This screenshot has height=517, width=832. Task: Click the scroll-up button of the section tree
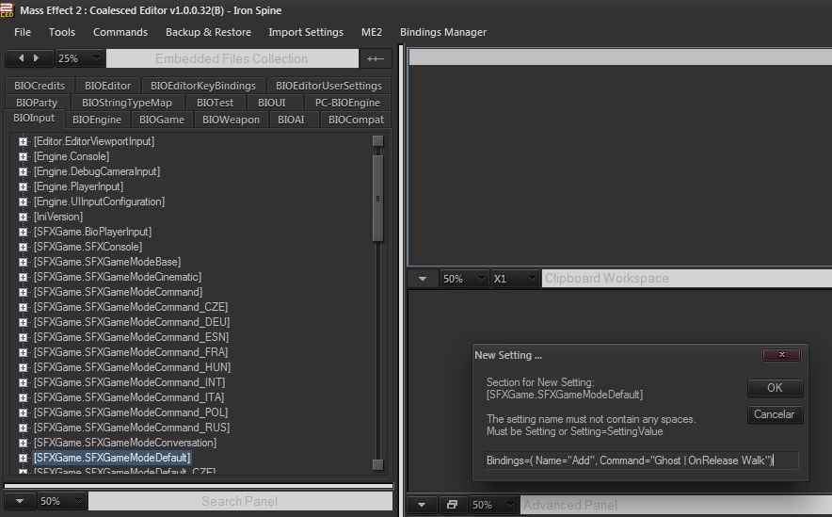click(x=377, y=140)
